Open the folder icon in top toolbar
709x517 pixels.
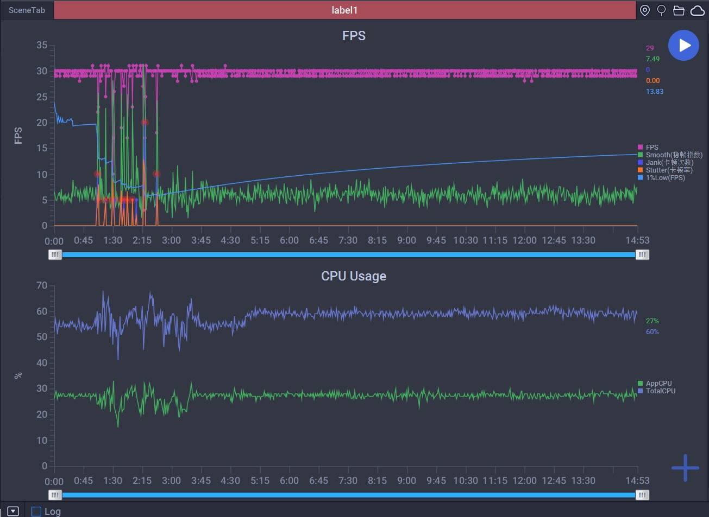[679, 10]
